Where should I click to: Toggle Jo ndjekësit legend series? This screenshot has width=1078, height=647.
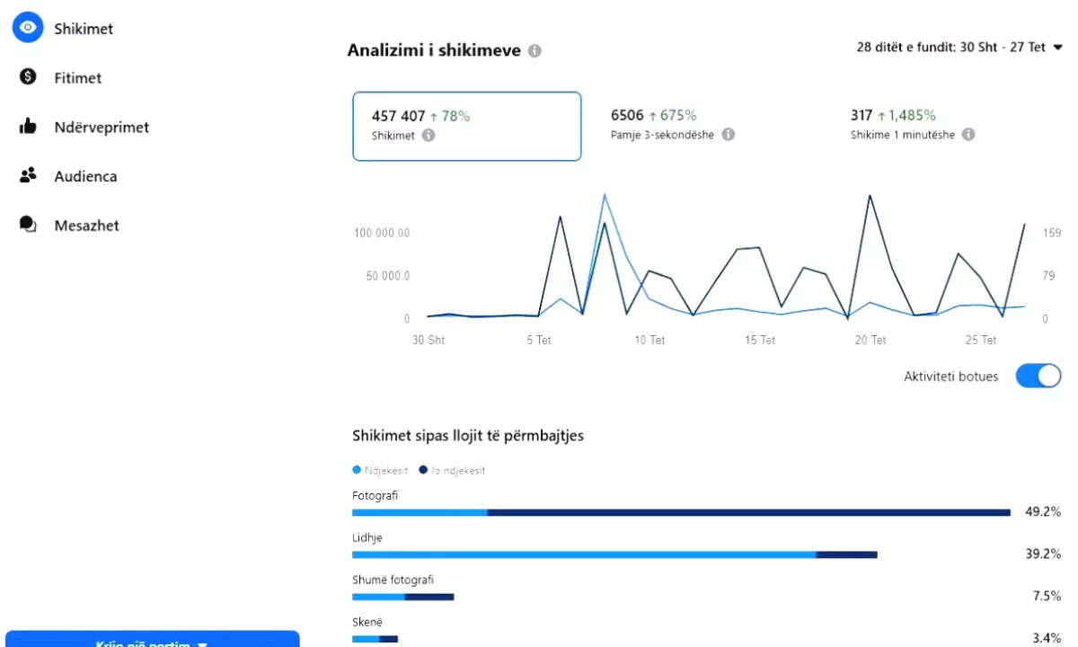tap(452, 470)
